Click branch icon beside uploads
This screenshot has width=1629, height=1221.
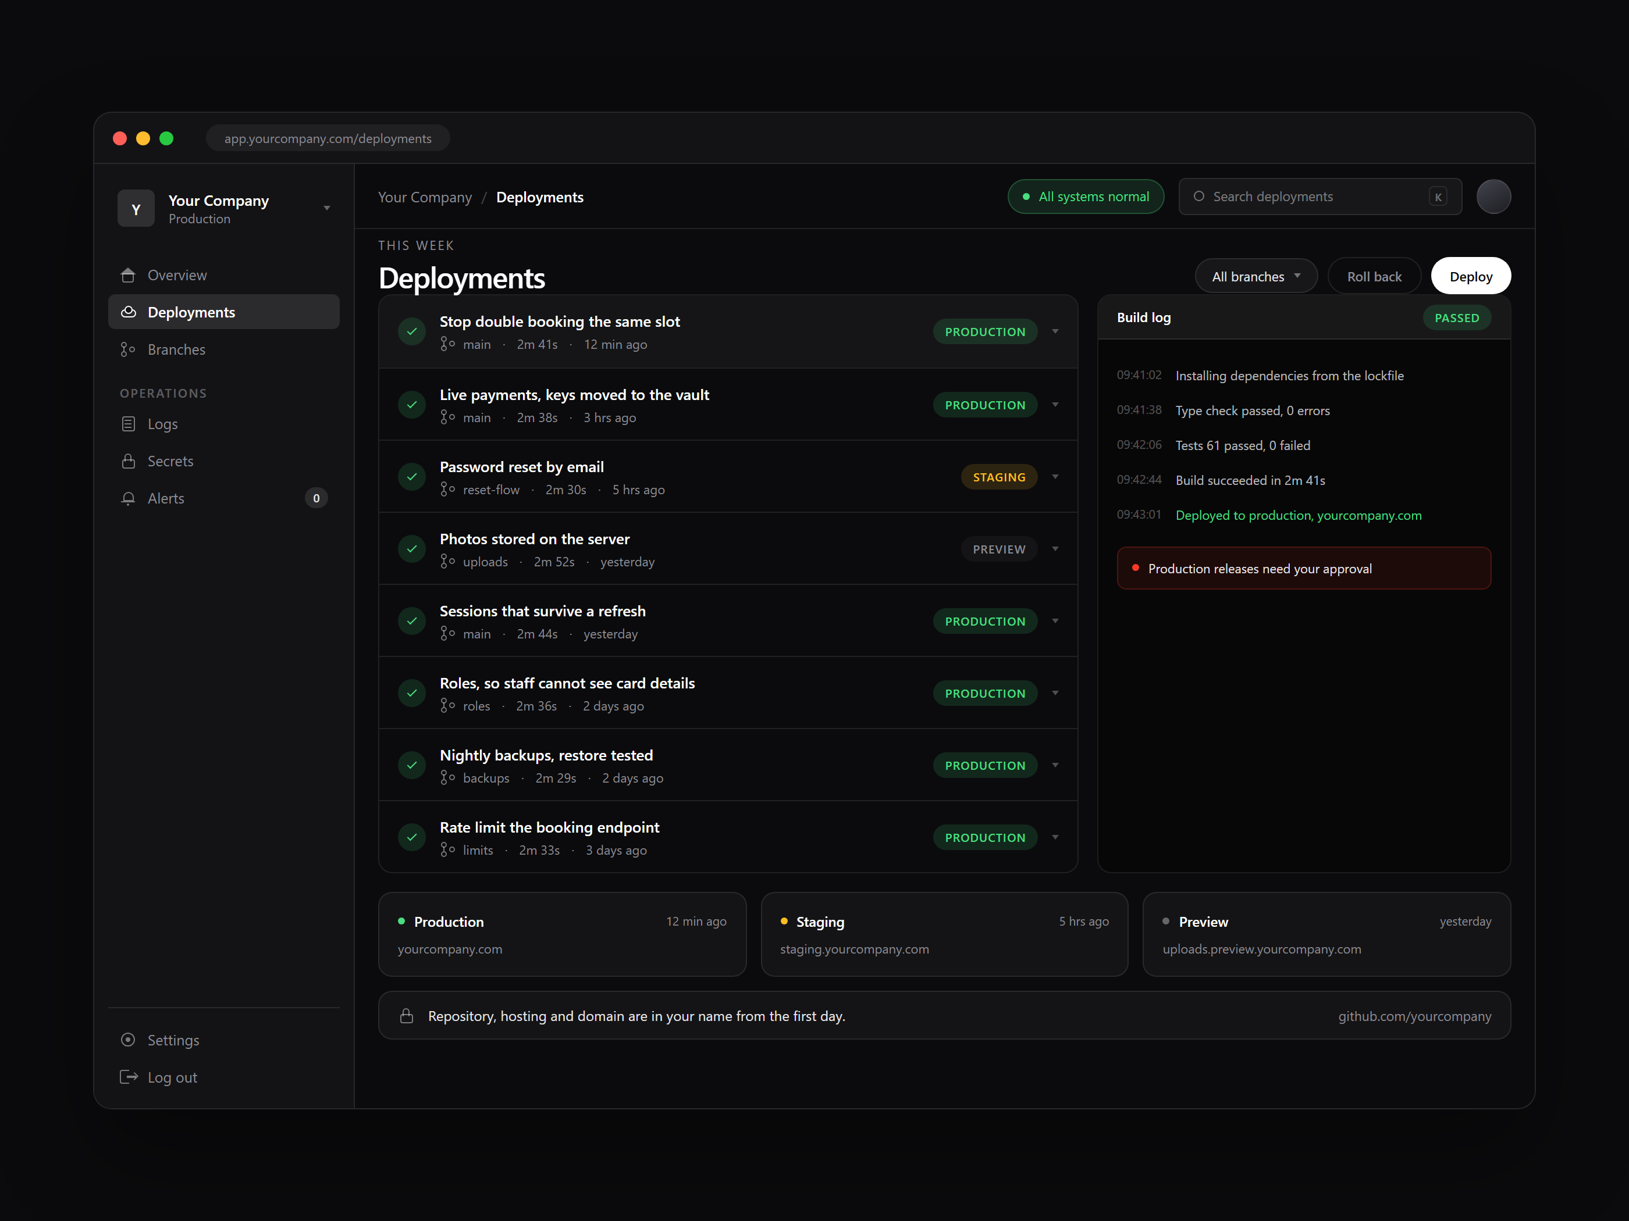pyautogui.click(x=447, y=562)
